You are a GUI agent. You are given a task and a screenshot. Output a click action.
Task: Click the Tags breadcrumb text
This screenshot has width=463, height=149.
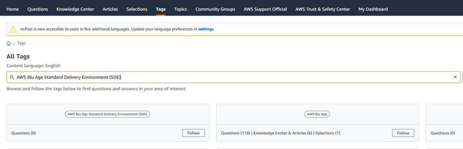(x=21, y=43)
